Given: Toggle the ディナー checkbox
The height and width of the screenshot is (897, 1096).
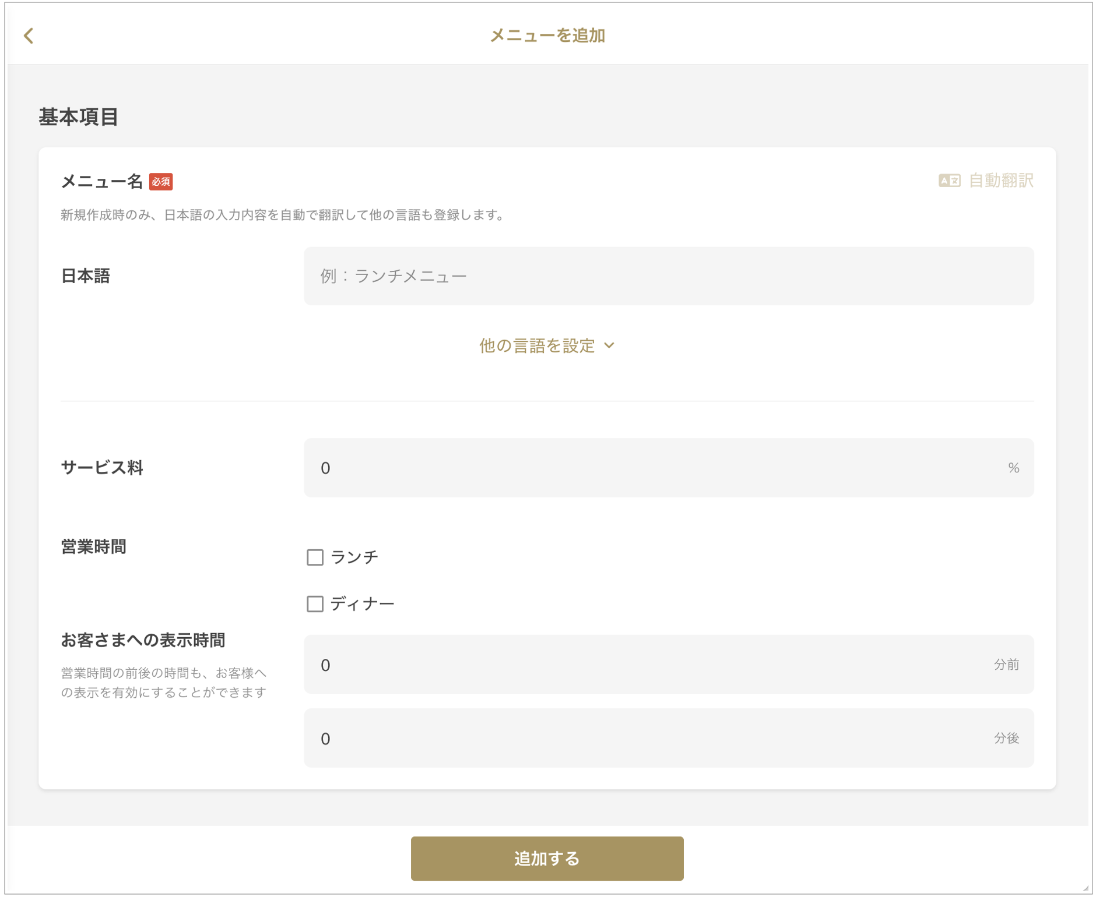Looking at the screenshot, I should point(315,604).
